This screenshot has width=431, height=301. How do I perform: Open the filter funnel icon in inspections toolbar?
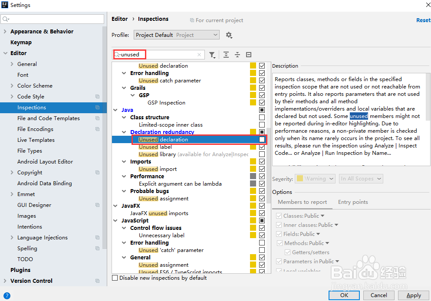pos(212,54)
